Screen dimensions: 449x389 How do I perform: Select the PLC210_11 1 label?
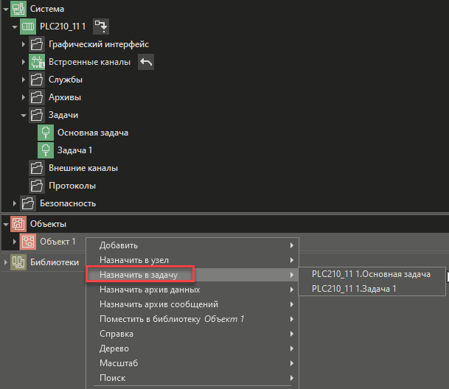click(x=63, y=27)
